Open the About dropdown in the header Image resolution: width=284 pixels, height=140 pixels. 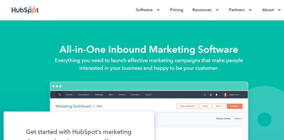point(272,10)
